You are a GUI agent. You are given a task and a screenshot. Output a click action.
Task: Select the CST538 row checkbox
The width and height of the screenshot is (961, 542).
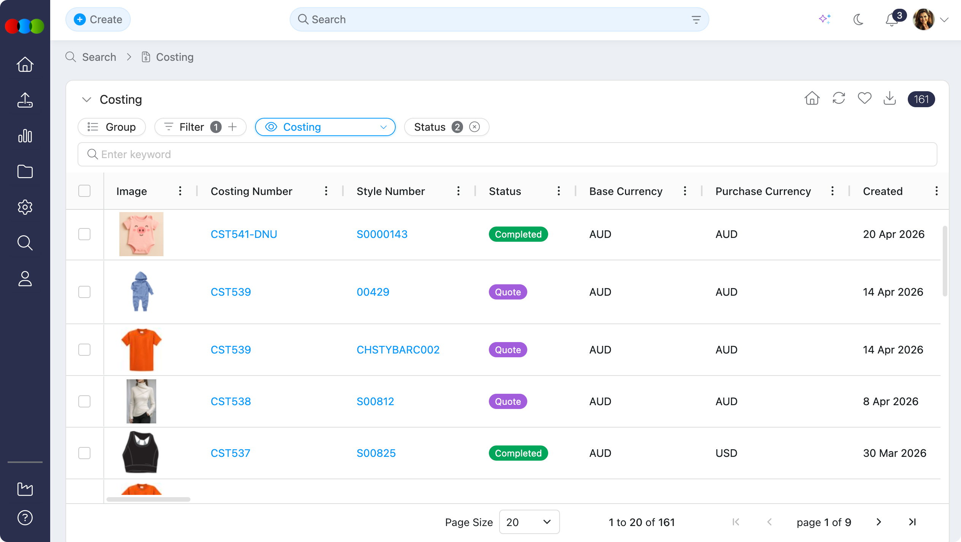click(x=84, y=401)
